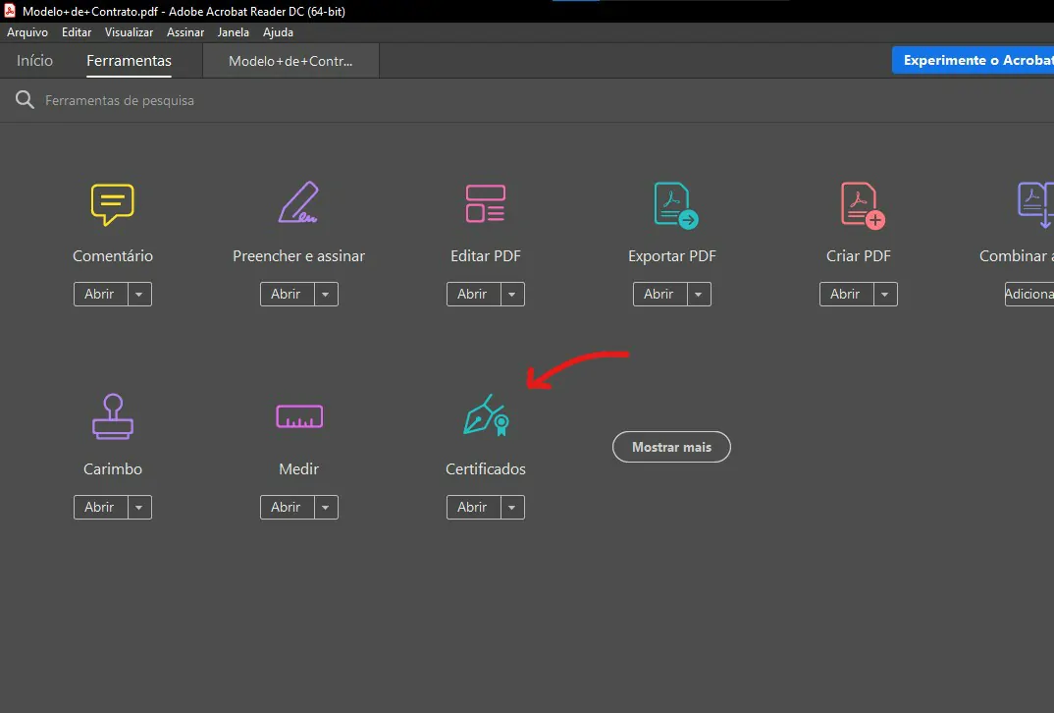Click the Acrobat PDF icon in title bar
The height and width of the screenshot is (713, 1054).
point(10,11)
